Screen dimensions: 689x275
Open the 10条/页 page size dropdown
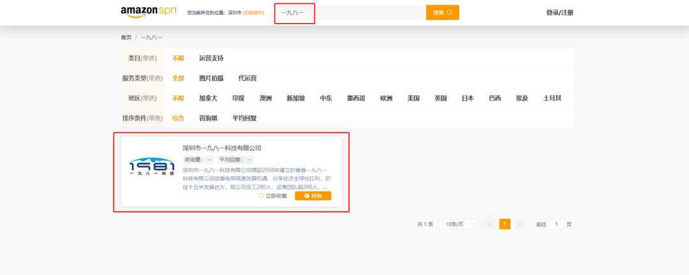457,224
